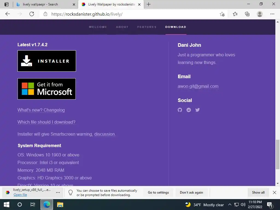Click Show all downloads button
This screenshot has height=210, width=280.
(x=258, y=192)
